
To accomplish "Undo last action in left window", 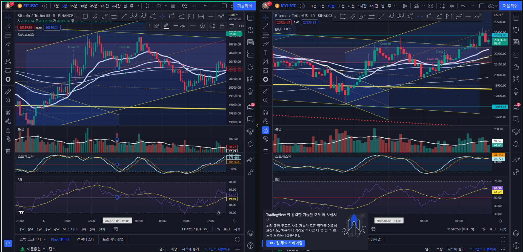I will pyautogui.click(x=205, y=6).
